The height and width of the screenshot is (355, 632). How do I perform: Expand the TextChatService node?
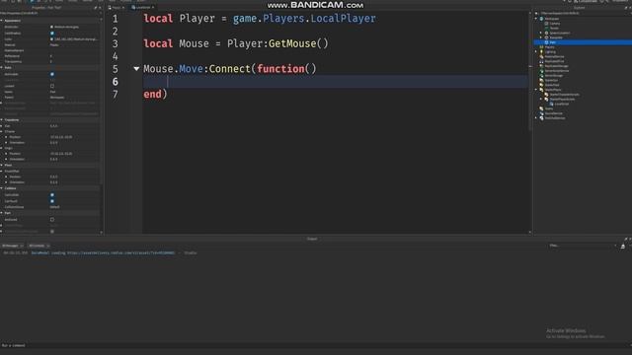click(x=536, y=118)
